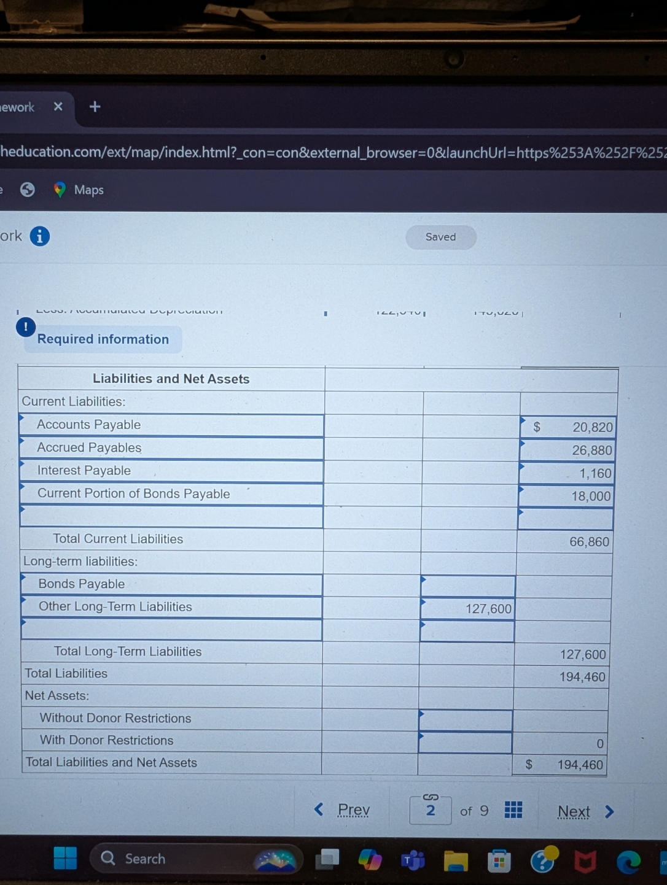667x885 pixels.
Task: Open Current Portion of Bonds Payable dropdown
Action: (171, 494)
